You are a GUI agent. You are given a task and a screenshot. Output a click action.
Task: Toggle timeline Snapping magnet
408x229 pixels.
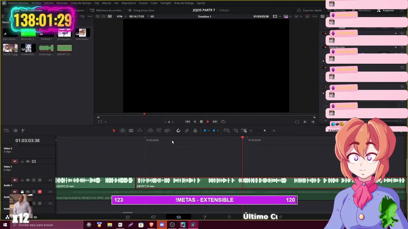click(178, 131)
